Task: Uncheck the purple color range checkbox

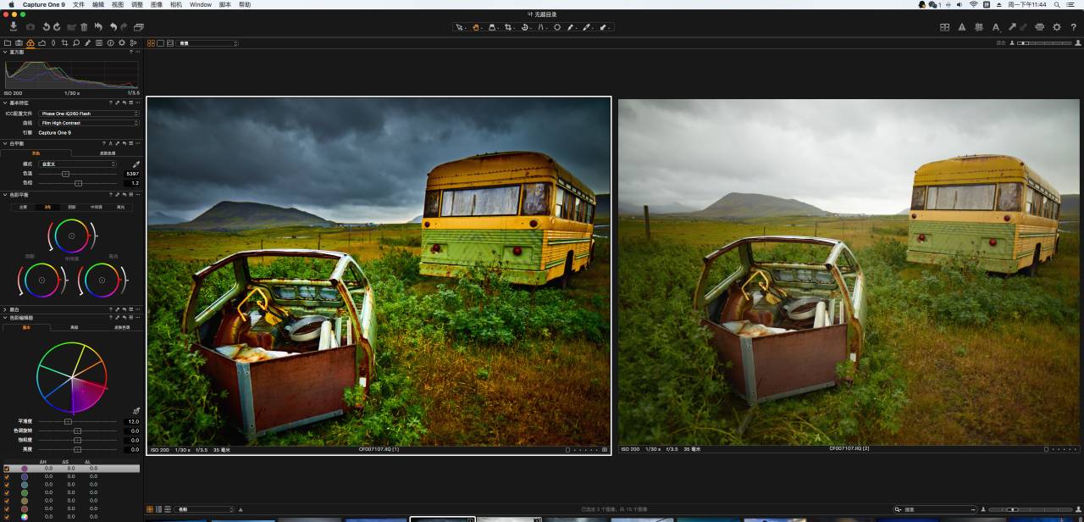Action: (x=7, y=468)
